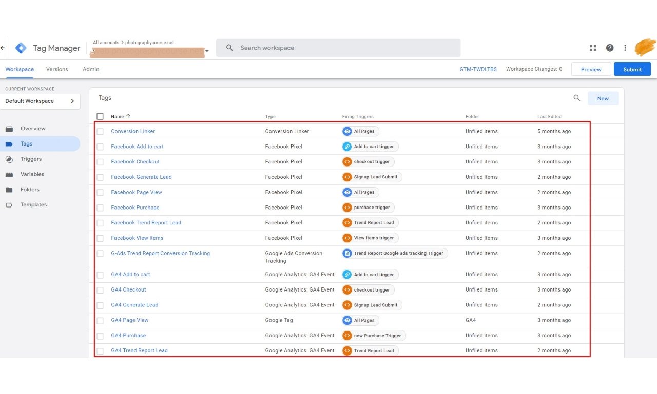
Task: Click the Add to cart trigger chip for Facebook Add to cart
Action: (x=370, y=147)
